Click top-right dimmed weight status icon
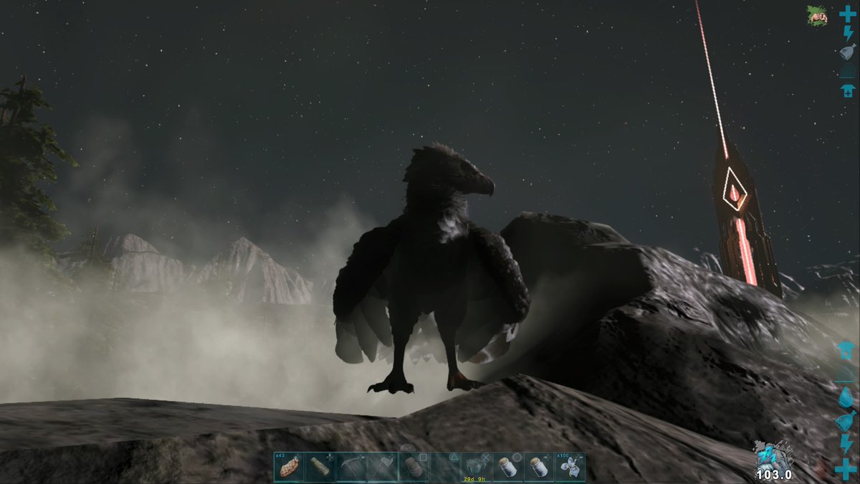The image size is (860, 484). (x=848, y=72)
